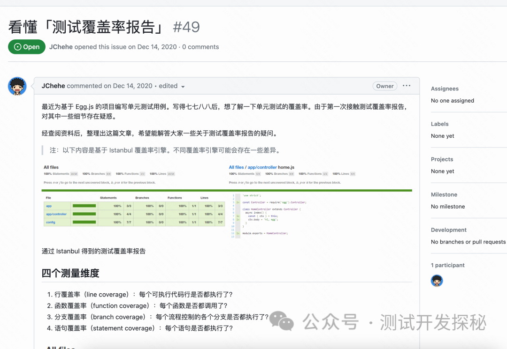Screen dimensions: 507x349
Task: Click the '1 participant' label
Action: (x=447, y=265)
